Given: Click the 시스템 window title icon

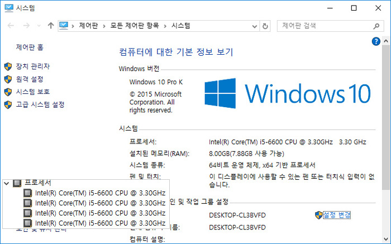Looking at the screenshot, I should 9,8.
